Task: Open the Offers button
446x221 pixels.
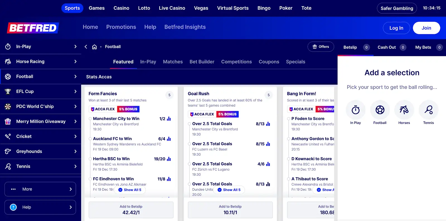Action: 321,47
